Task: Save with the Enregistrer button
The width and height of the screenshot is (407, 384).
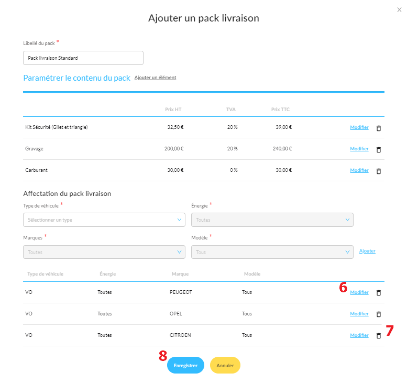Action: click(x=185, y=365)
